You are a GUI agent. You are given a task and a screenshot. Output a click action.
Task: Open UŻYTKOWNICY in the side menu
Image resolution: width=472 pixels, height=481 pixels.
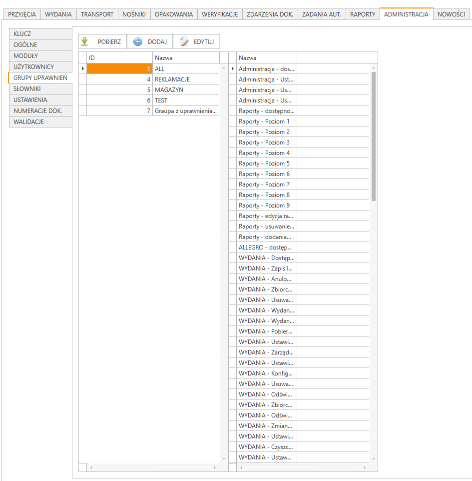(40, 67)
